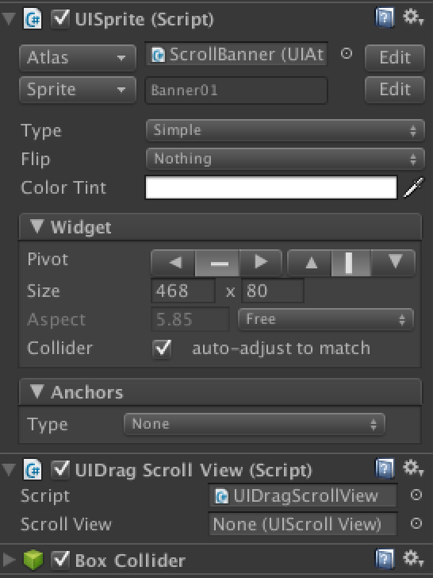This screenshot has height=578, width=433.
Task: Toggle the Box Collider enabled checkbox
Action: (x=60, y=560)
